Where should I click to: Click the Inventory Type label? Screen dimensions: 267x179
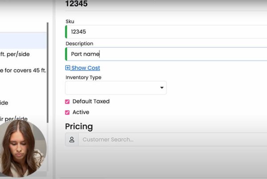[x=83, y=77]
